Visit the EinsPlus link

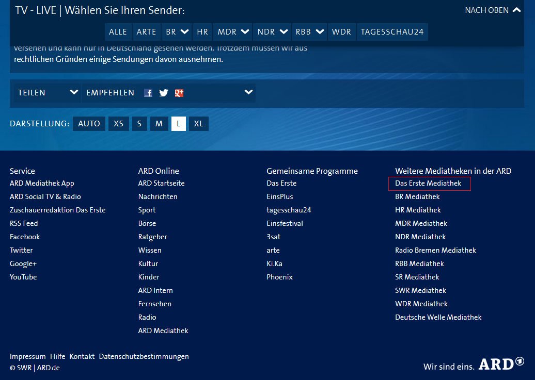(280, 196)
